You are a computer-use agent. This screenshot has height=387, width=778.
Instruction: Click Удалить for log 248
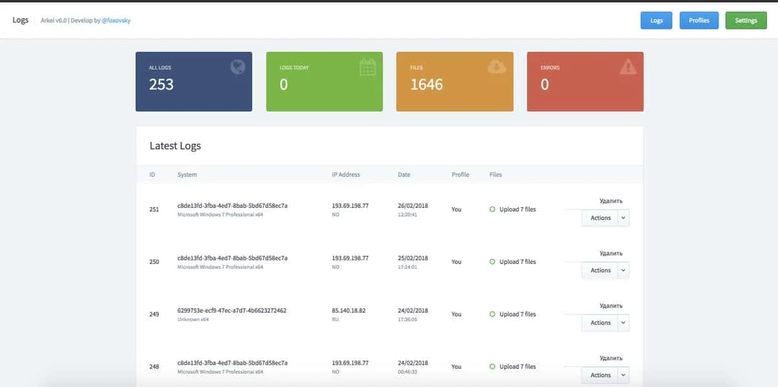pos(611,358)
